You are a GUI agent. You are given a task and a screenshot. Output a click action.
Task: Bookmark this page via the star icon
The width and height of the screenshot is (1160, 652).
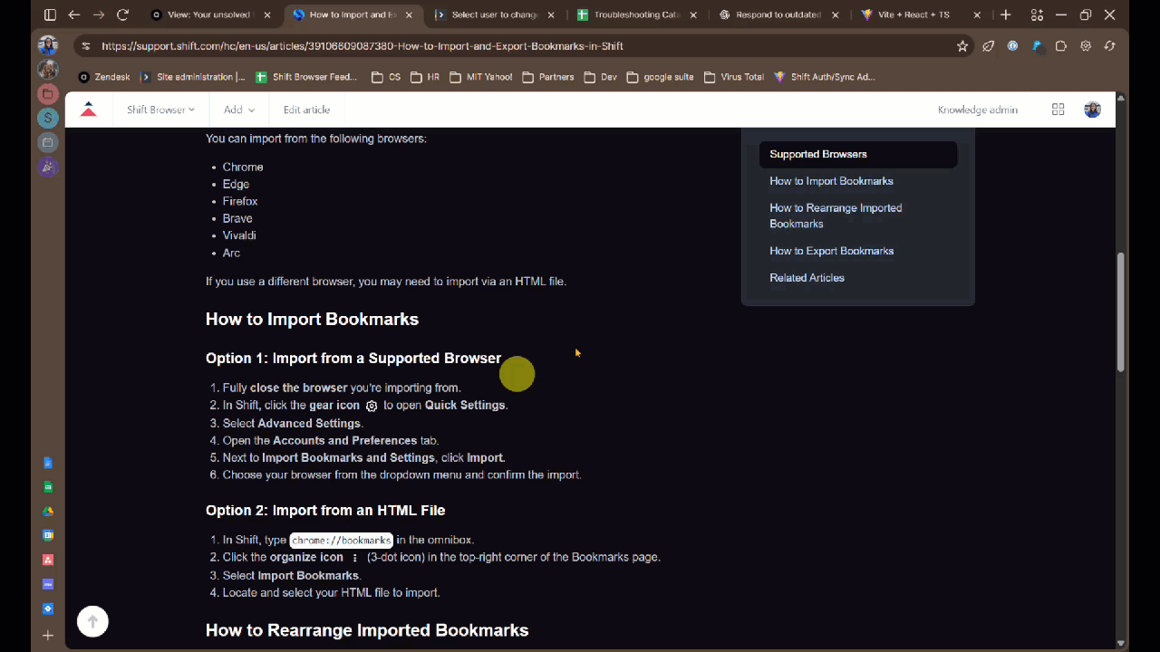pos(962,45)
